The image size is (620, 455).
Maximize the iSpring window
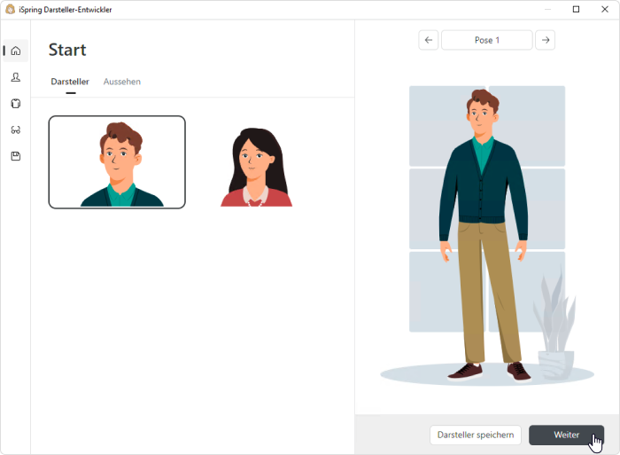tap(576, 9)
